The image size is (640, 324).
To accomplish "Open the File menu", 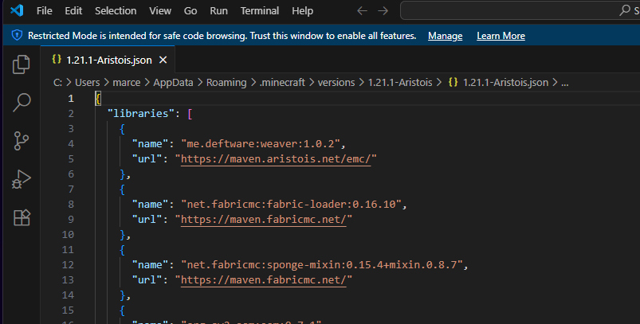I will 44,11.
